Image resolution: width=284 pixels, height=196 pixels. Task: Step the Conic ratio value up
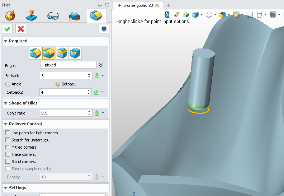(89, 112)
